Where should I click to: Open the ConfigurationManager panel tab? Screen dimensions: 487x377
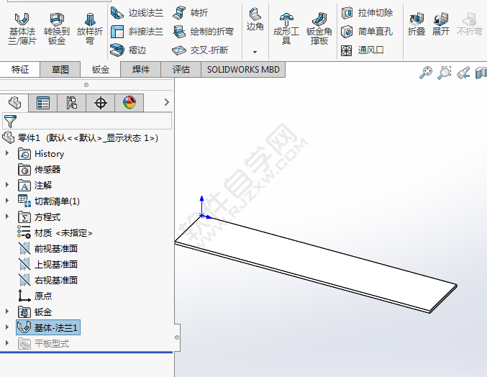click(x=71, y=103)
